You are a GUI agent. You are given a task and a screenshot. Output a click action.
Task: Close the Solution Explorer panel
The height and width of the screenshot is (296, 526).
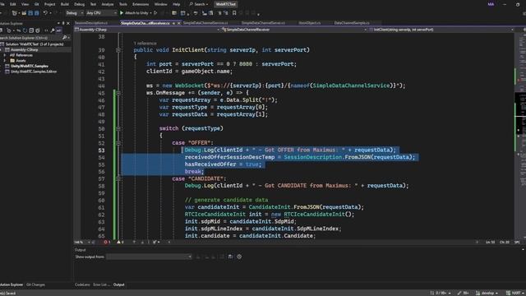click(68, 23)
